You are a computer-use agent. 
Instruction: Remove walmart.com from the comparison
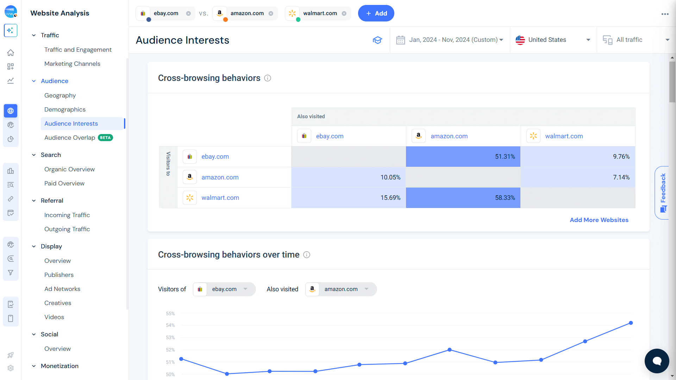click(x=344, y=13)
